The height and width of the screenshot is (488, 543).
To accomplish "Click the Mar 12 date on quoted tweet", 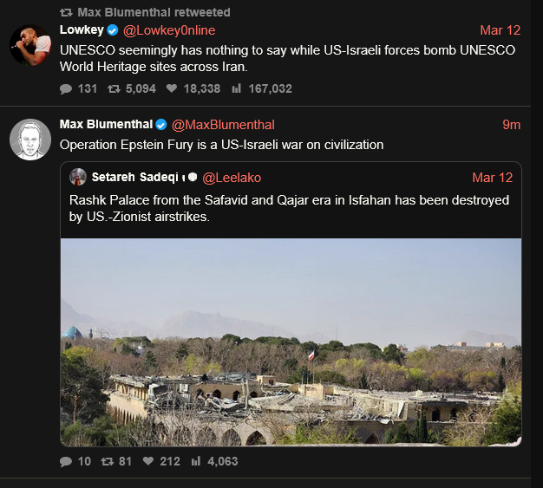I will tap(493, 178).
